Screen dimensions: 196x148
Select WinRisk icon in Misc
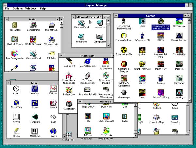point(35,90)
